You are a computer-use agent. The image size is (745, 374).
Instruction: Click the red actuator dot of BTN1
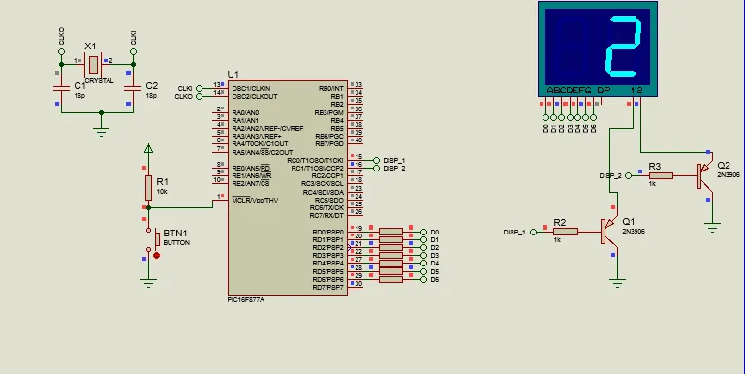pyautogui.click(x=156, y=255)
